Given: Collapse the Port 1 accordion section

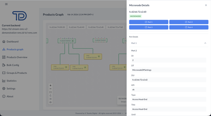Looking at the screenshot, I should pos(205,43).
